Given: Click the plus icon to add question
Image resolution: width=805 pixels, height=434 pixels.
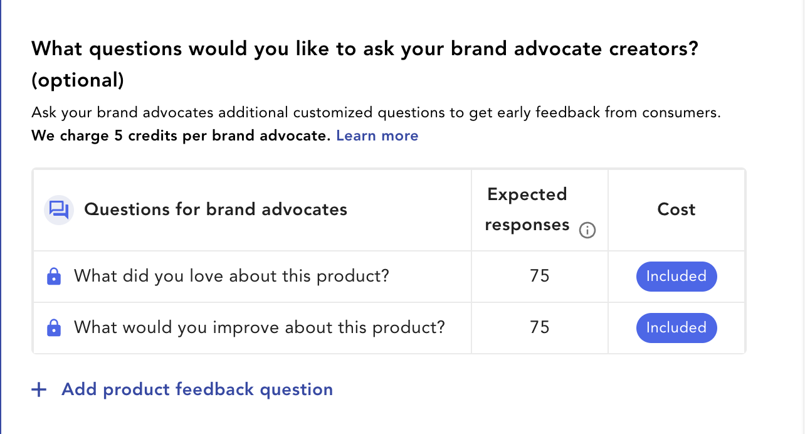Looking at the screenshot, I should 39,390.
